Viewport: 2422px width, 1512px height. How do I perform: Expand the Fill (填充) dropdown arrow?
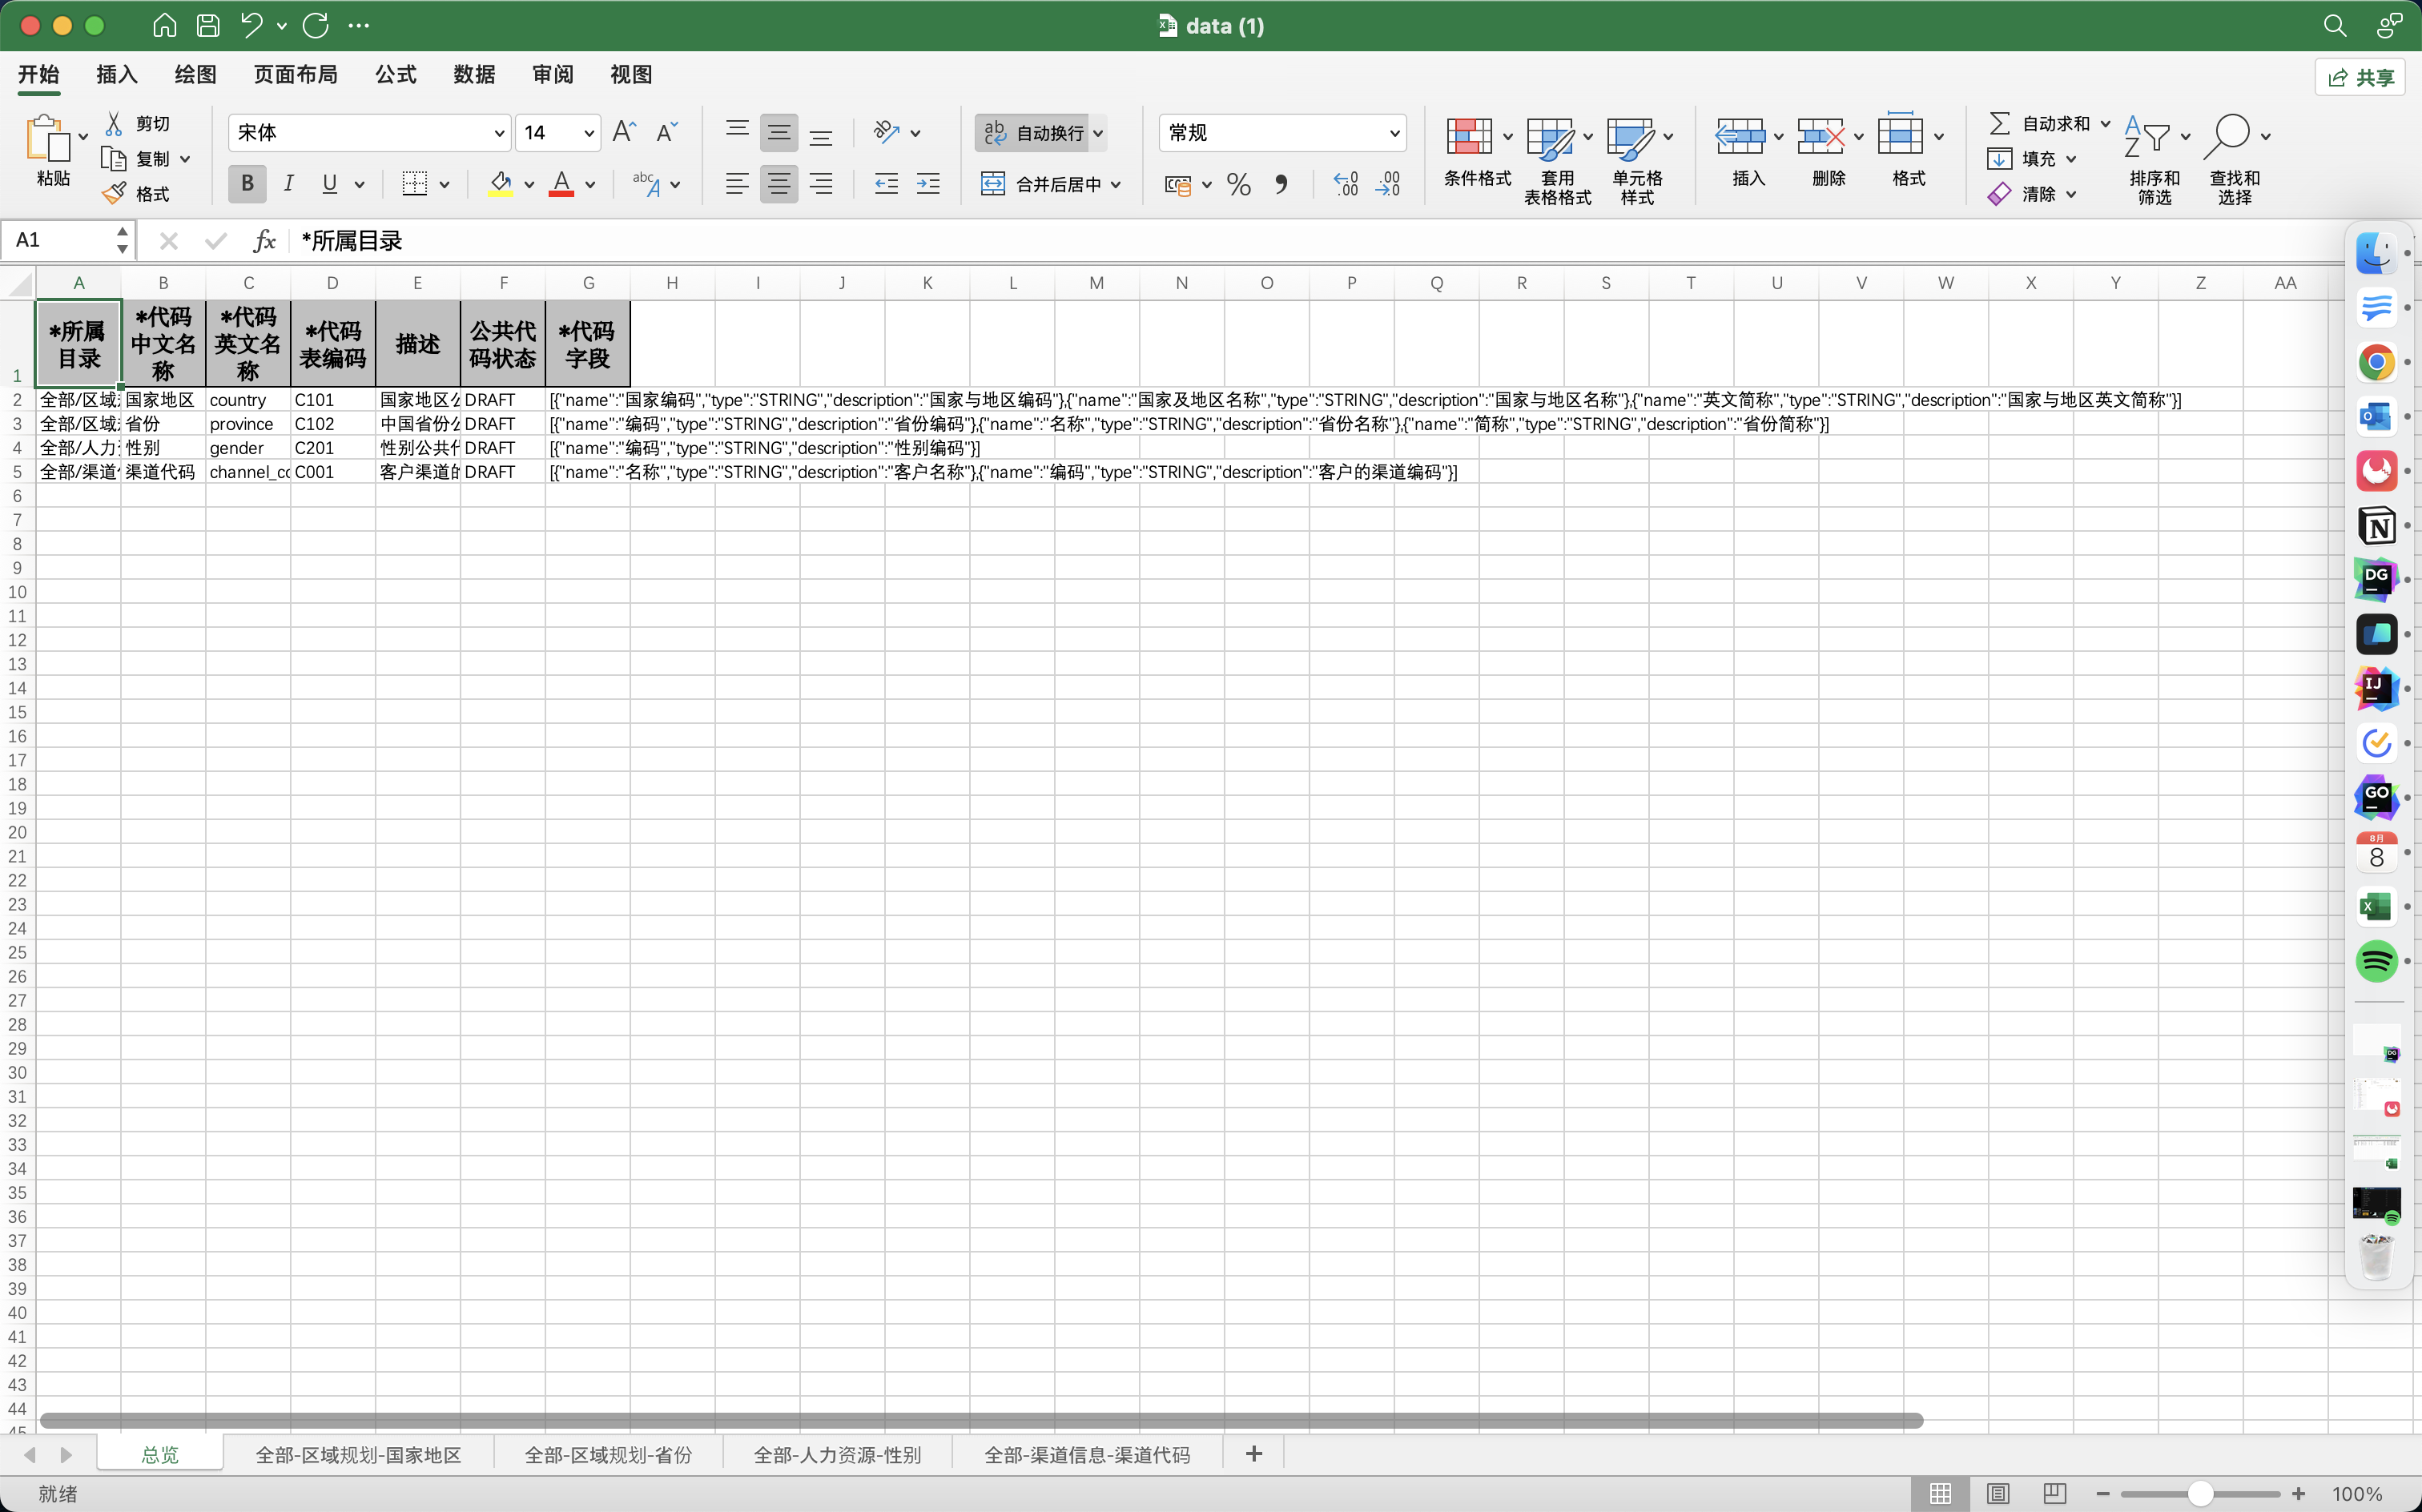click(x=2071, y=159)
